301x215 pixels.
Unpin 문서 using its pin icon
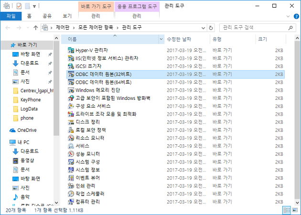pos(50,73)
